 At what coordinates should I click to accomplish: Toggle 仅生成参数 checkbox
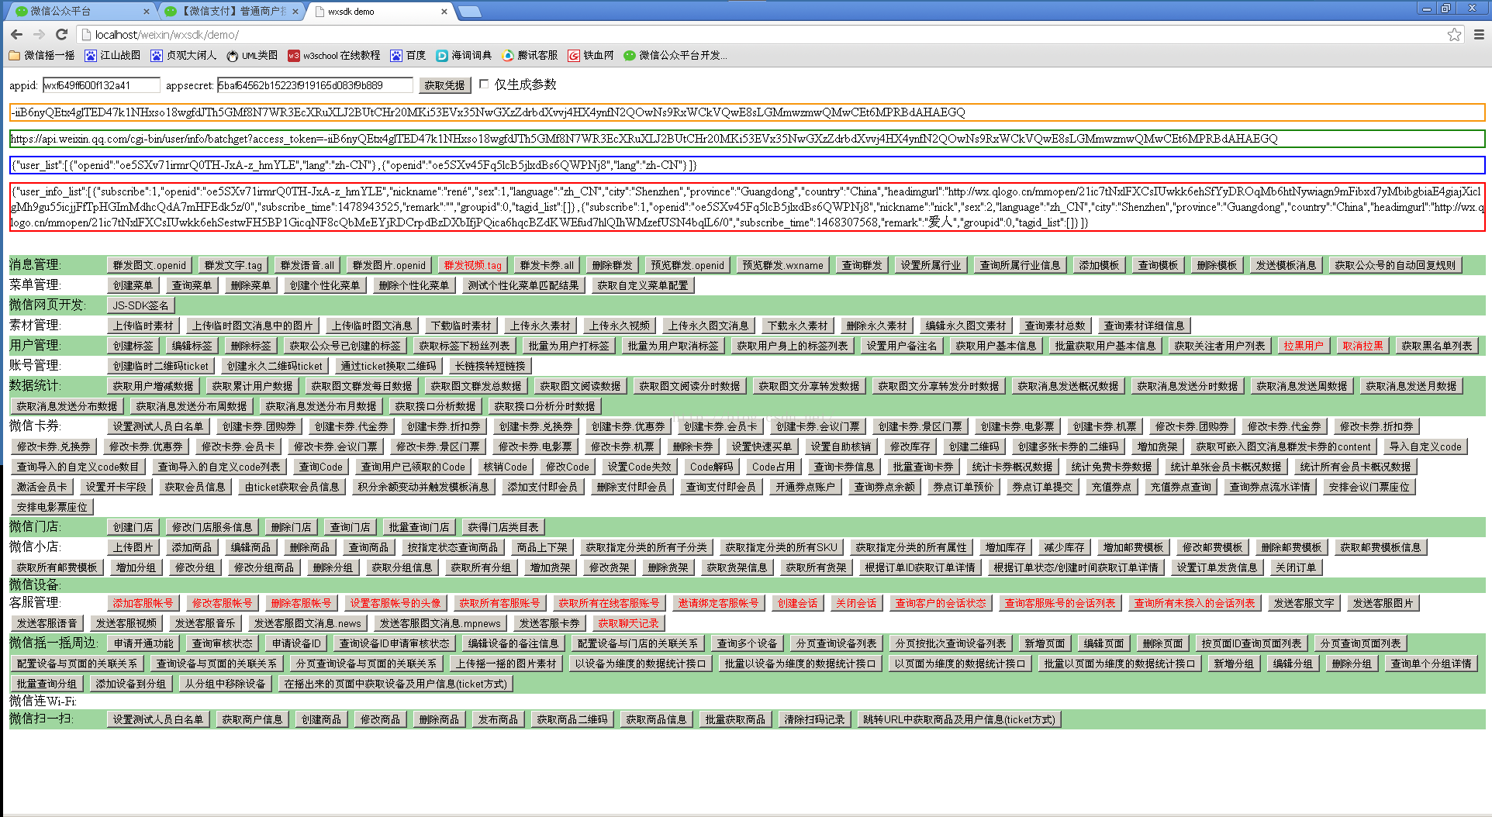coord(484,84)
